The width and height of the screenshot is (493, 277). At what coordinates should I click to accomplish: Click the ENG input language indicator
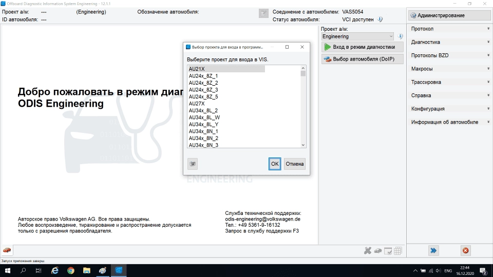[x=448, y=271]
